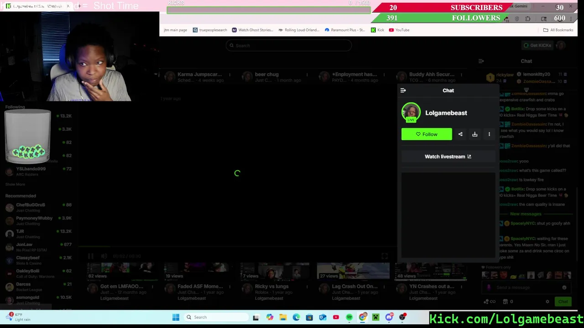
Task: Open the Windows Start menu
Action: (x=176, y=317)
